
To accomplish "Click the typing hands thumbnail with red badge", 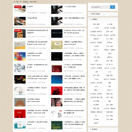I will tap(20, 10).
